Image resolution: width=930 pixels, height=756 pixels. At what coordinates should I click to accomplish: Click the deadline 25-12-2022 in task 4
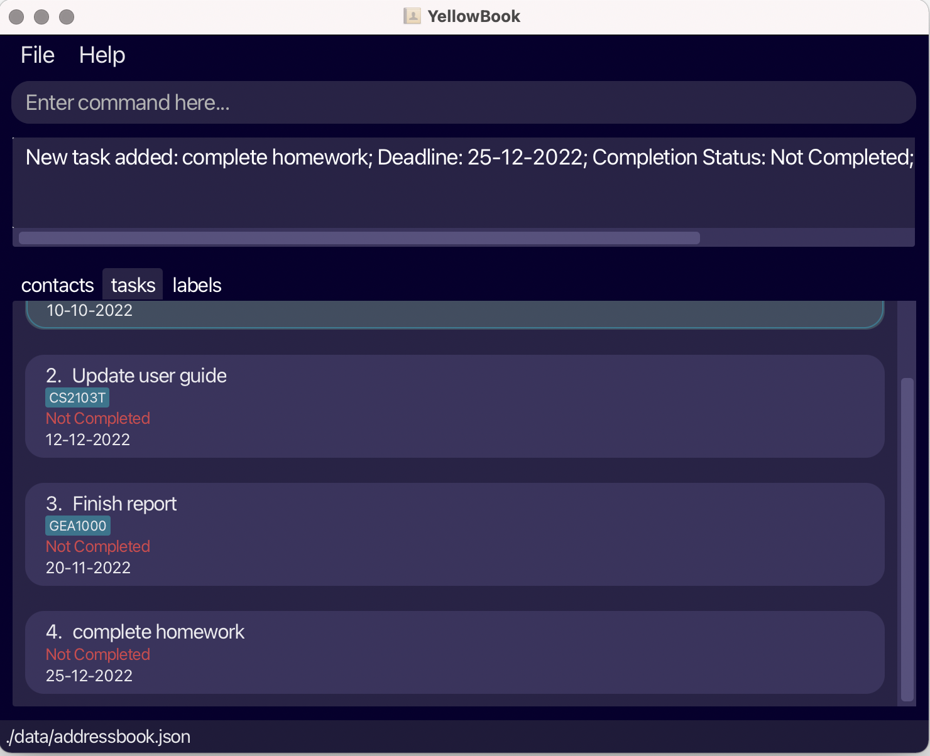click(89, 676)
